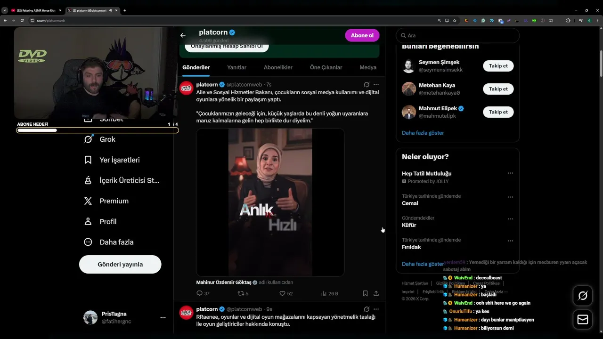Viewport: 603px width, 339px height.
Task: Open İçerik Üreticisi Studio in sidebar
Action: pyautogui.click(x=122, y=180)
